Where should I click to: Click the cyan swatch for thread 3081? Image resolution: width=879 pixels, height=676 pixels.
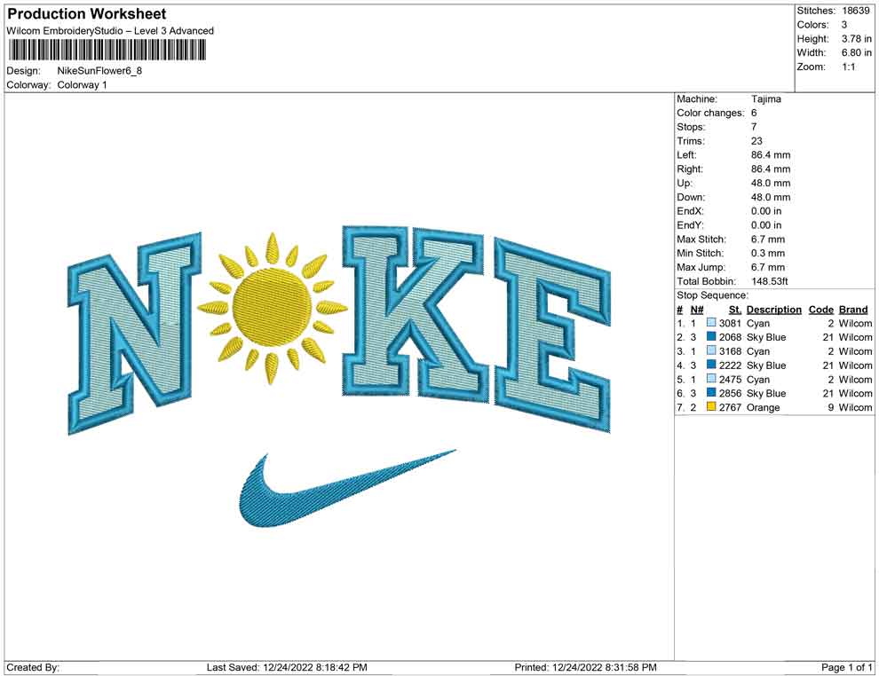[711, 323]
